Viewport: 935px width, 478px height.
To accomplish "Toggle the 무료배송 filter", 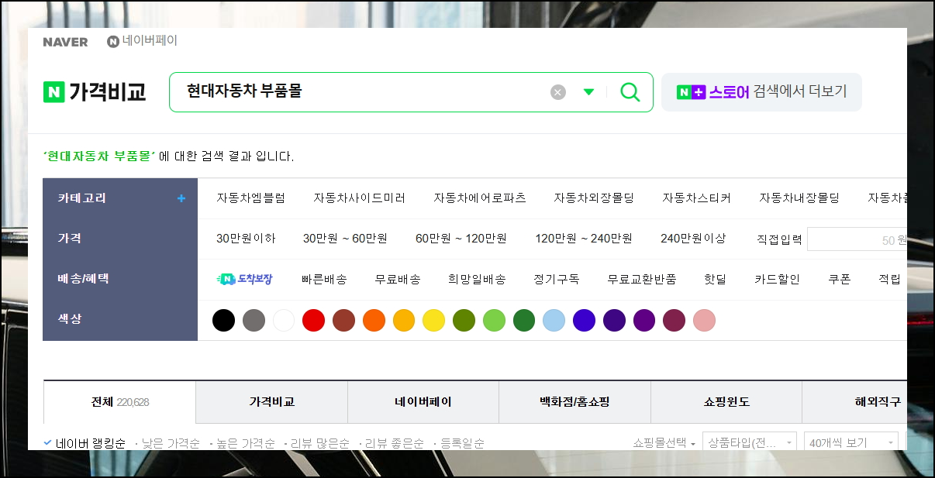I will (398, 279).
